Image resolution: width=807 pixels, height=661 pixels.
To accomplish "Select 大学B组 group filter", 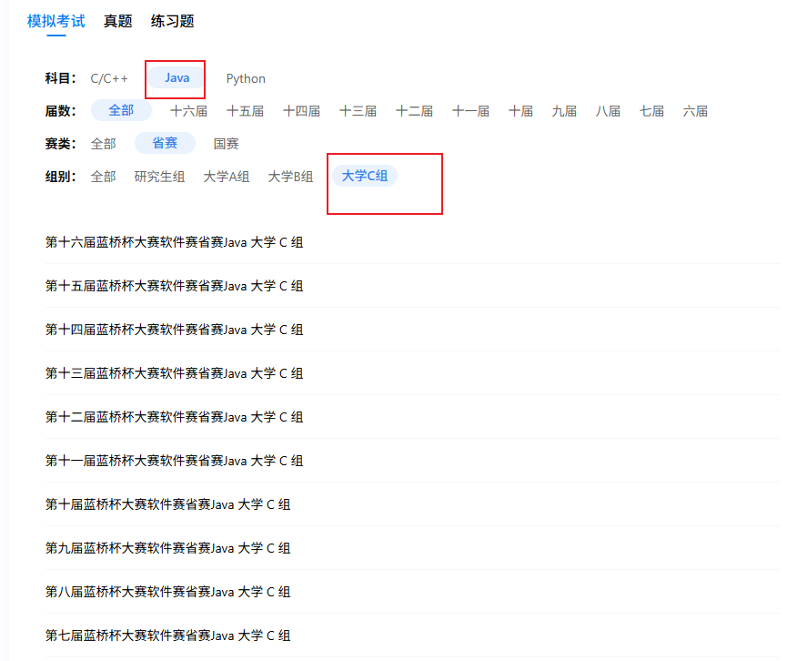I will pyautogui.click(x=291, y=177).
